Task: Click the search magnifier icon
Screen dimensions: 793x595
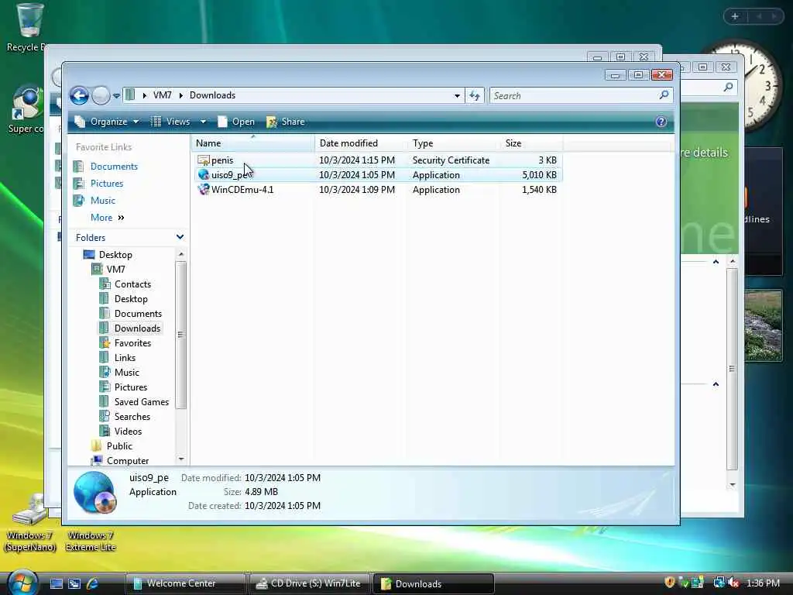Action: pyautogui.click(x=664, y=95)
